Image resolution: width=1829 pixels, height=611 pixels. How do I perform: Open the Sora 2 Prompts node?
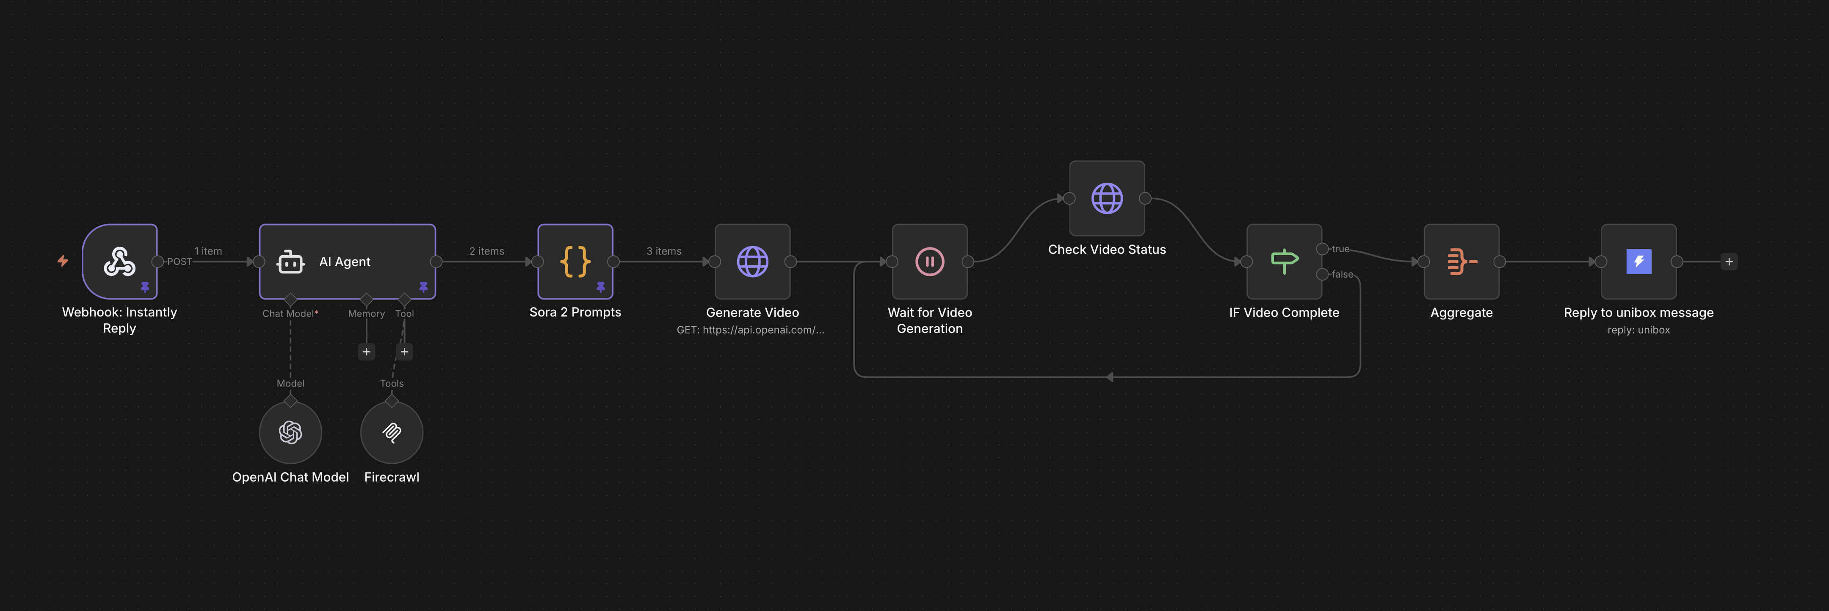pos(575,261)
